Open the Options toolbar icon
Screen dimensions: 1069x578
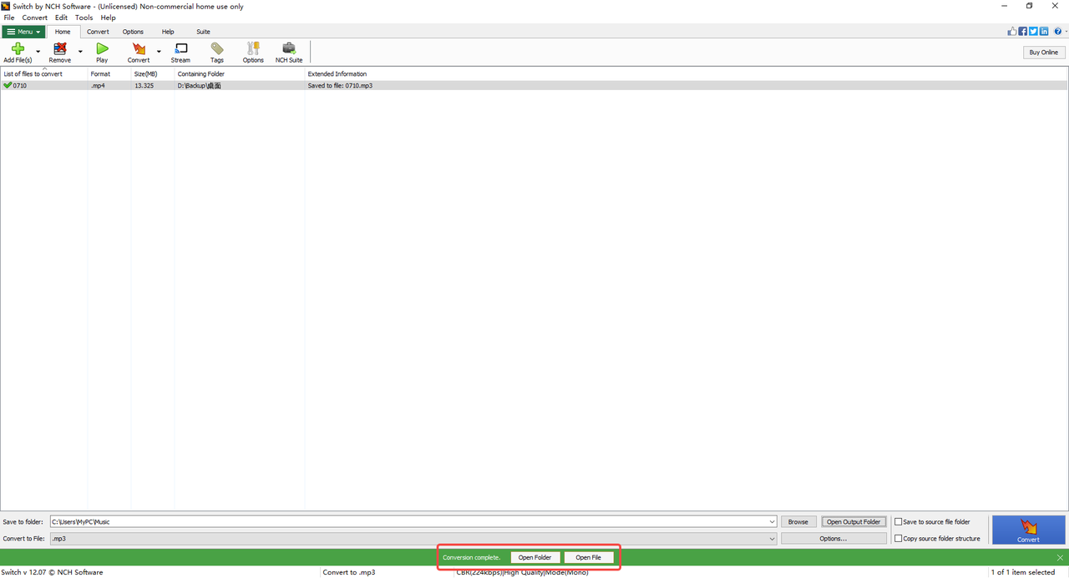coord(253,49)
